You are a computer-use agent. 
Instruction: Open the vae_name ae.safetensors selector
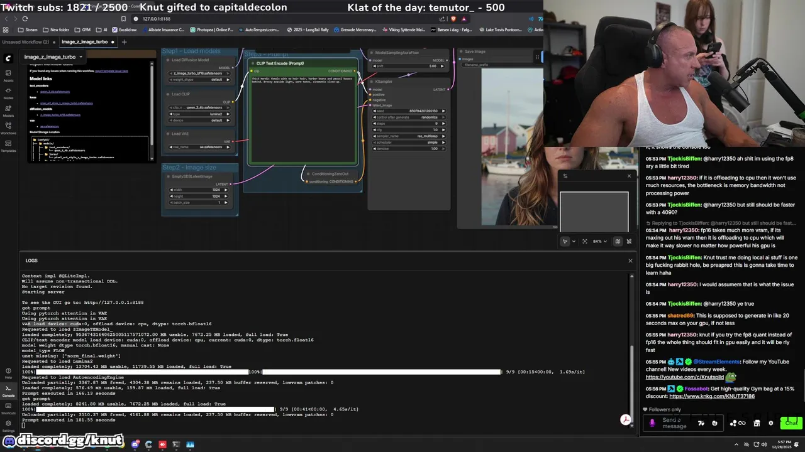[x=199, y=147]
